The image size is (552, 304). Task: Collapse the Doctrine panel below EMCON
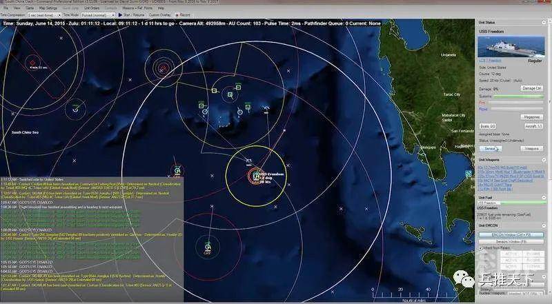[x=544, y=277]
